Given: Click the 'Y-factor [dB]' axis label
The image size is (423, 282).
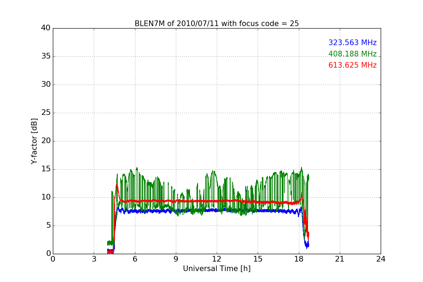Looking at the screenshot, I should point(34,141).
